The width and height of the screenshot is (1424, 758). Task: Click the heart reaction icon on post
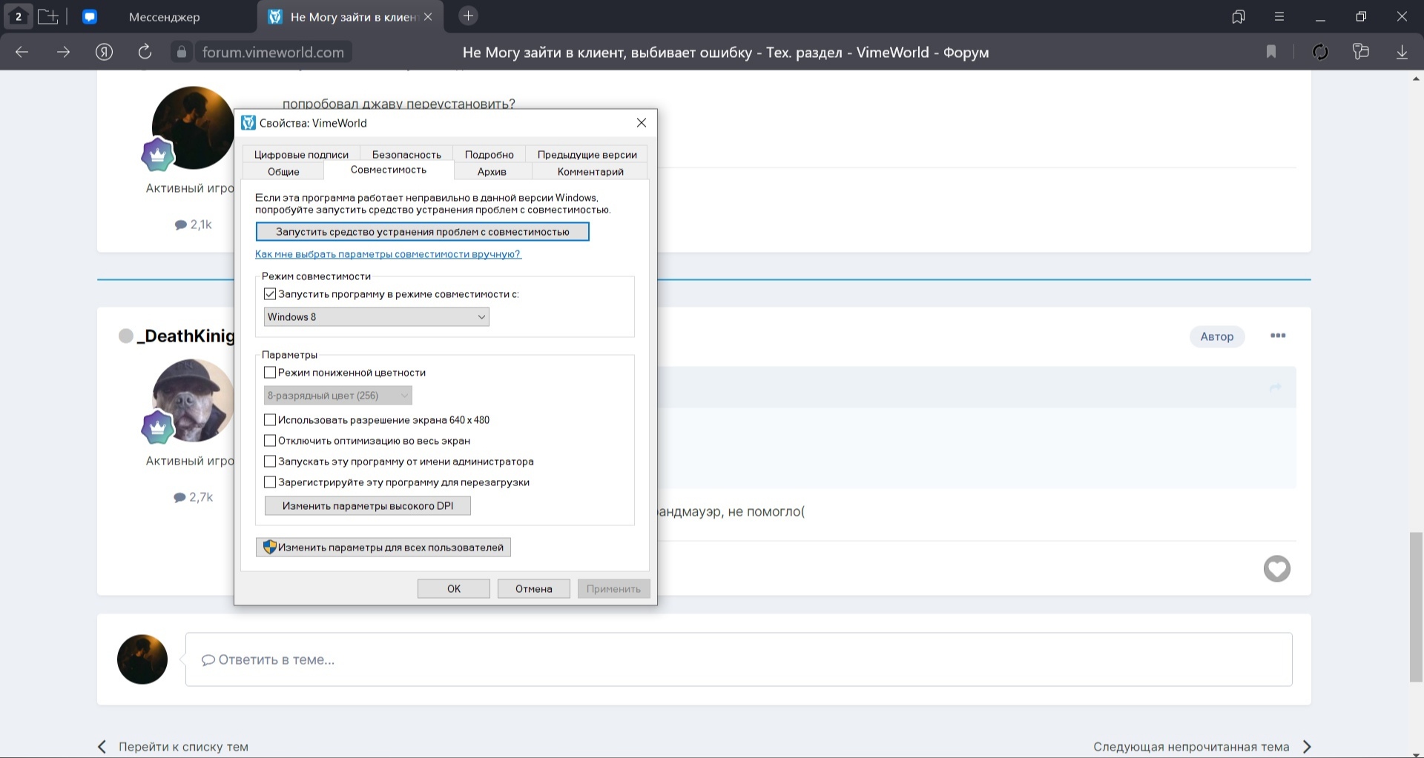(1276, 568)
